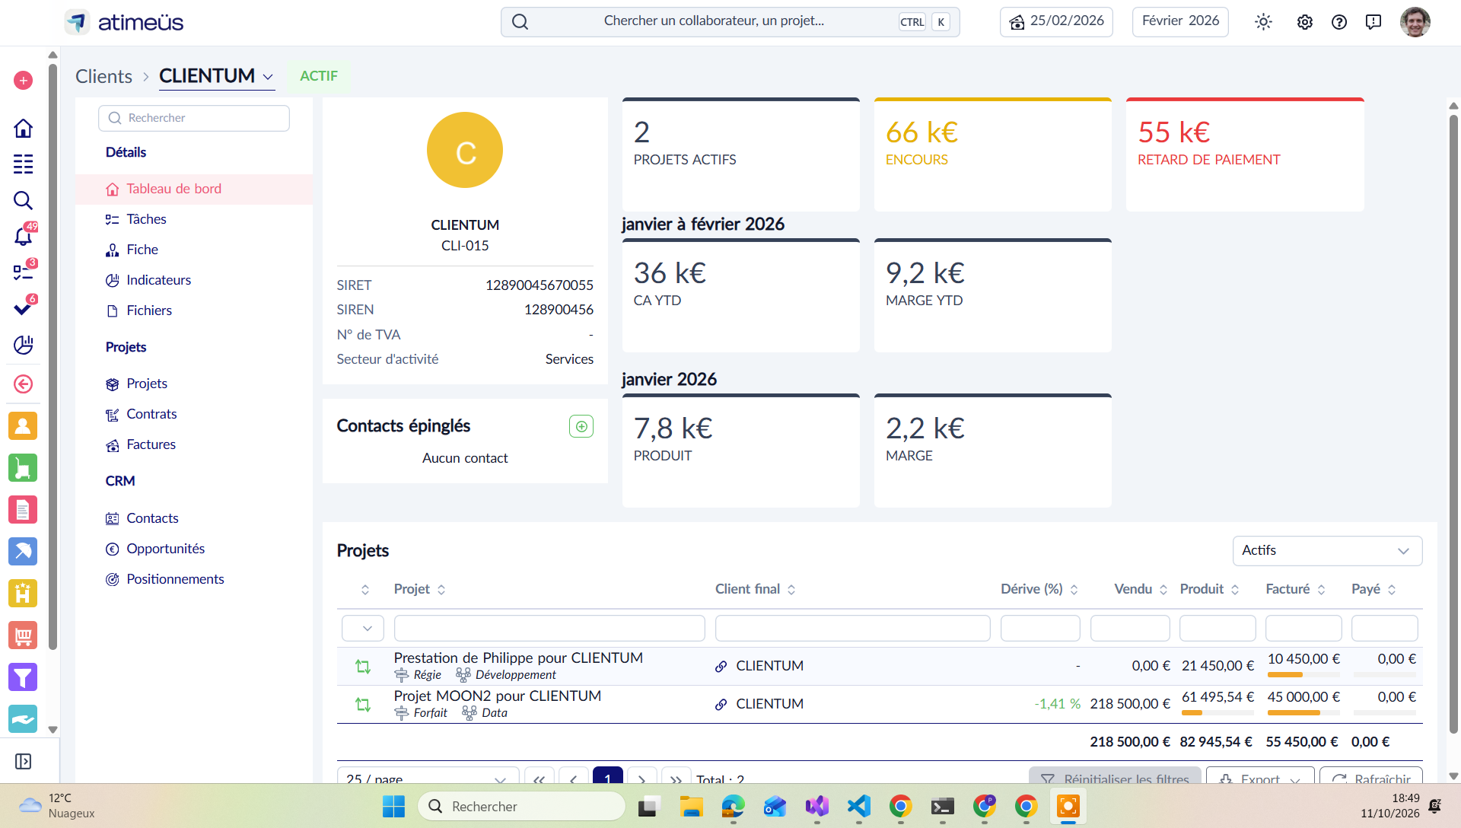Open Prestation de Philippe pour CLIENTUM project

[x=518, y=658]
